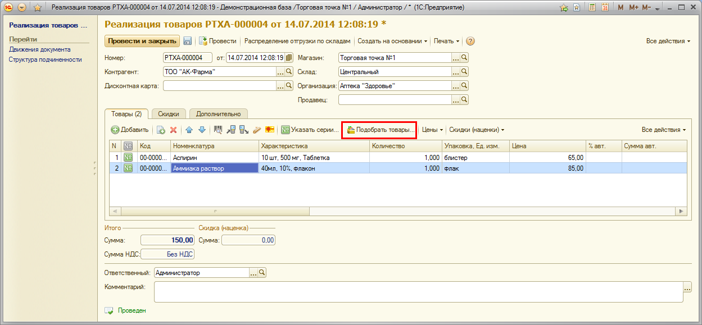Screen dimensions: 702x325
Task: Open the 'Печать' dropdown menu
Action: pos(446,41)
